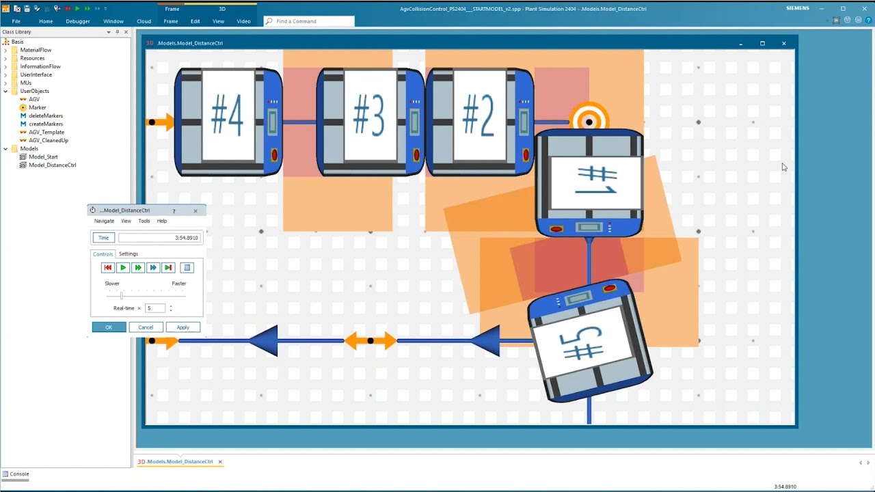Open the Console panel at bottom
Viewport: 875px width, 492px height.
15,474
